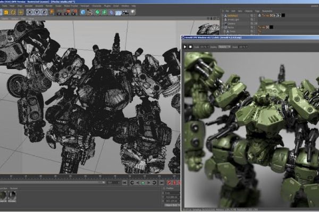Toggle the Z axis lock
Image resolution: width=319 pixels, height=212 pixels.
click(x=44, y=12)
